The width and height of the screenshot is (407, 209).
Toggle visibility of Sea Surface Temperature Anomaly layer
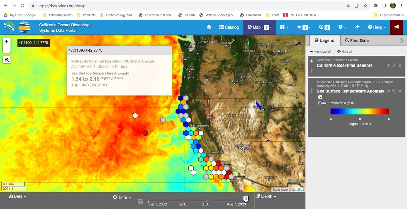[388, 91]
